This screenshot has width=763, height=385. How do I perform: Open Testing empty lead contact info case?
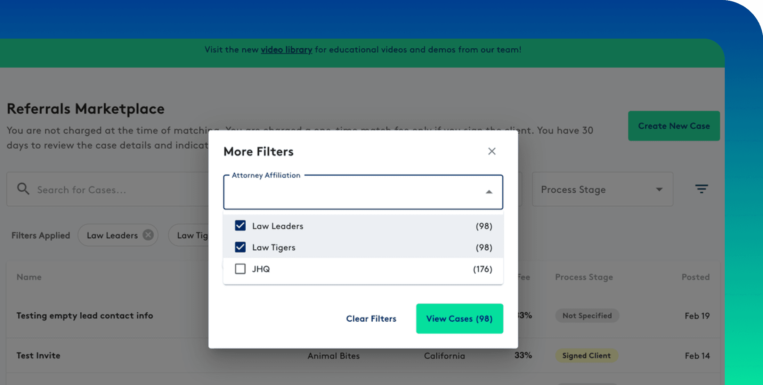click(x=85, y=315)
